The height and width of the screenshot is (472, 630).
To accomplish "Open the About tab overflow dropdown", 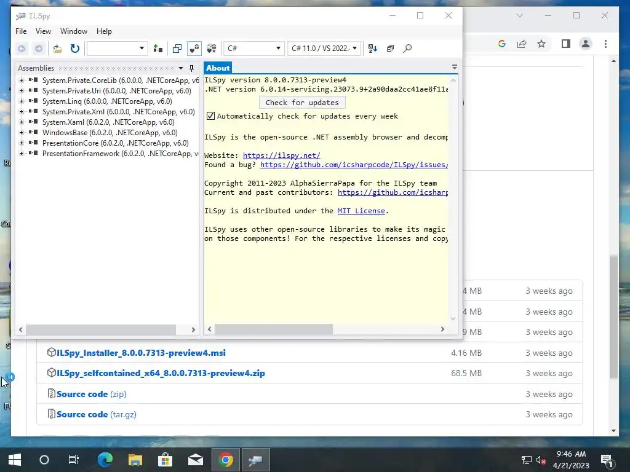I will coord(455,67).
